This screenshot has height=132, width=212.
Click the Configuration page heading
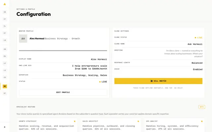tap(33, 14)
